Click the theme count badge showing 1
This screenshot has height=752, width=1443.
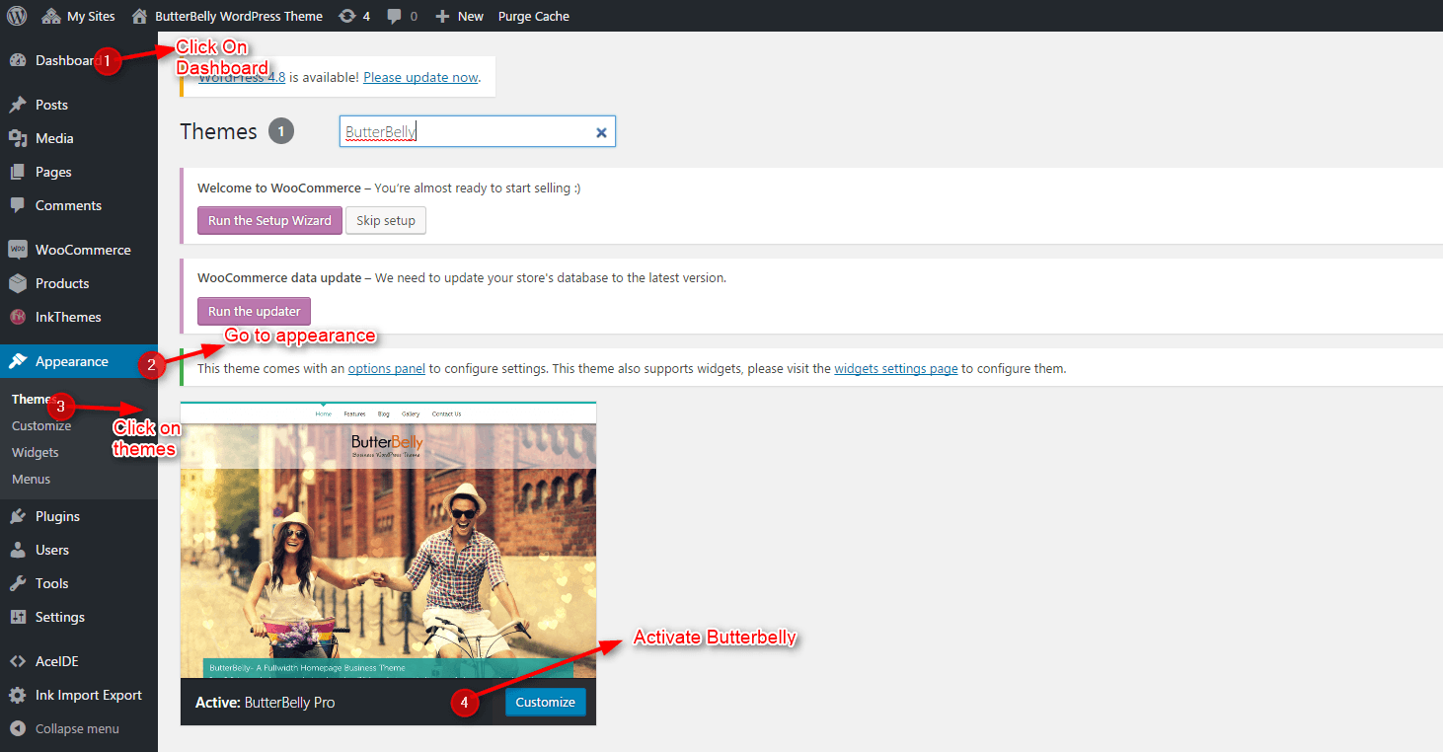coord(281,131)
